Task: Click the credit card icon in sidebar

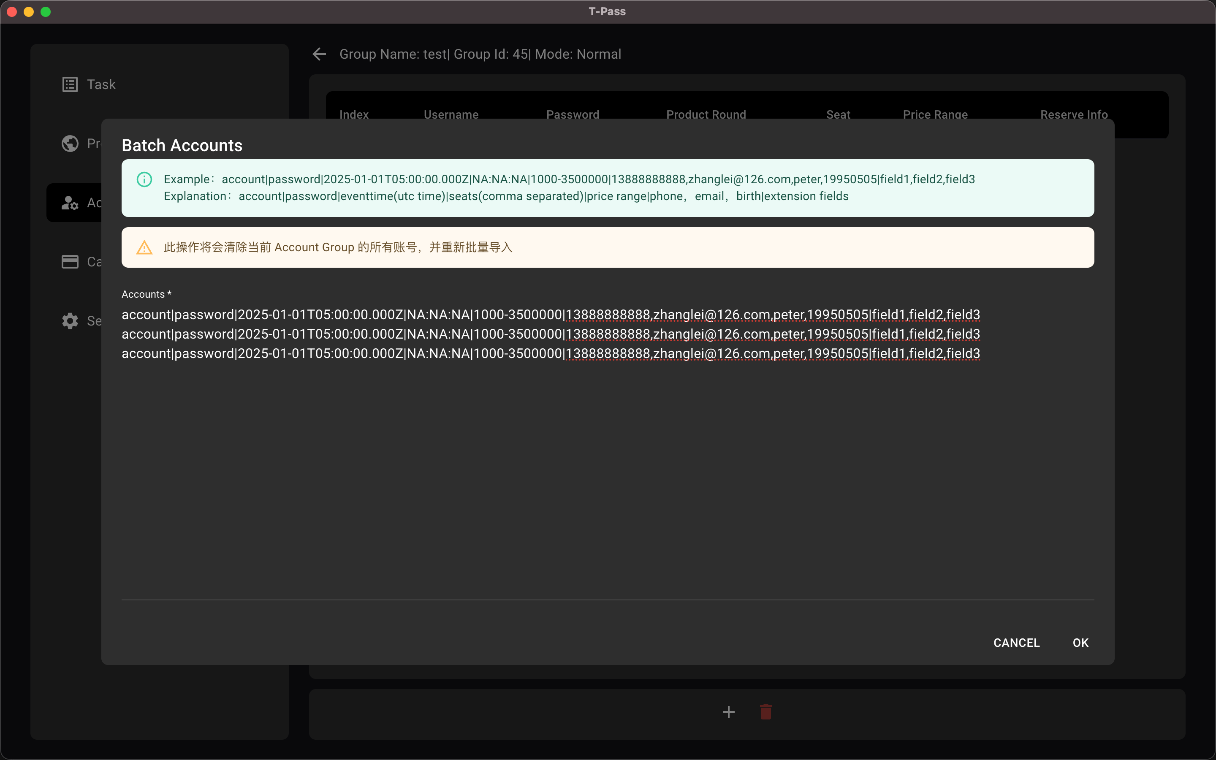Action: click(x=70, y=262)
